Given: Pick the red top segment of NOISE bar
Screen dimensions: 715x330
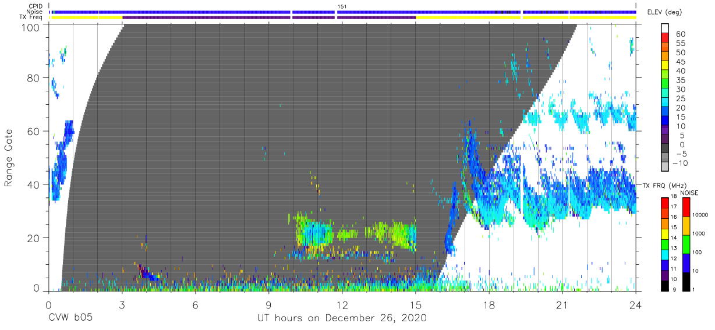Looking at the screenshot, I should click(x=687, y=207).
